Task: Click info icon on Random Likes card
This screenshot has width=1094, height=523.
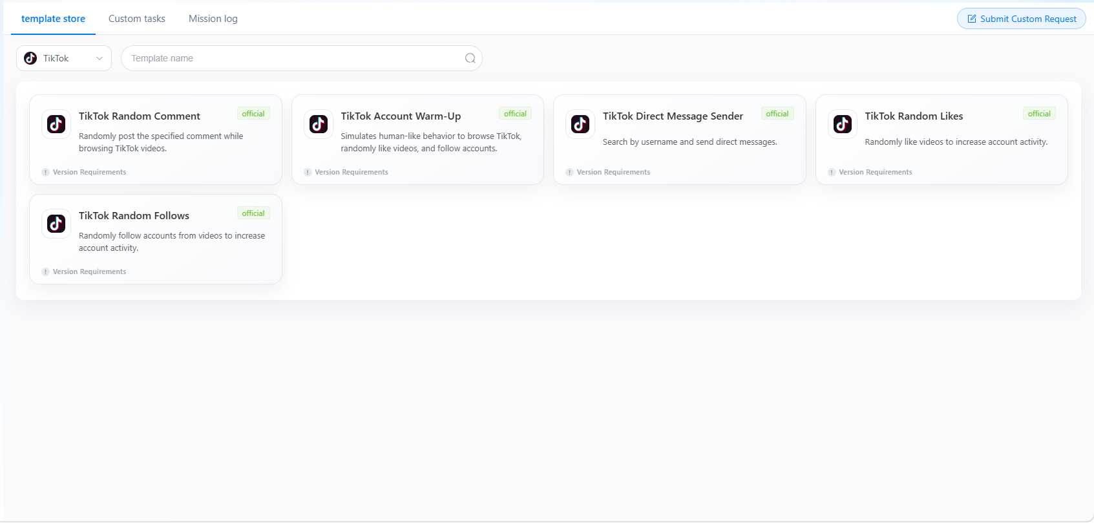Action: [x=832, y=172]
